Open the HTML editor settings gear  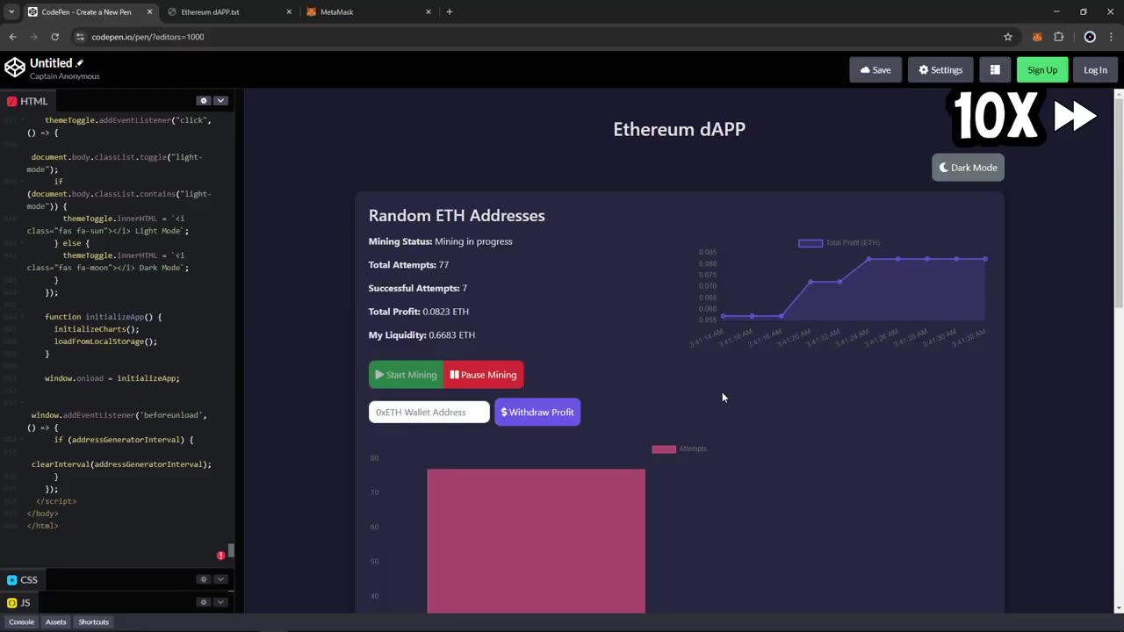pyautogui.click(x=204, y=101)
